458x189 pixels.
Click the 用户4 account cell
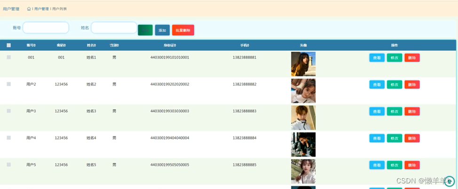click(x=31, y=138)
